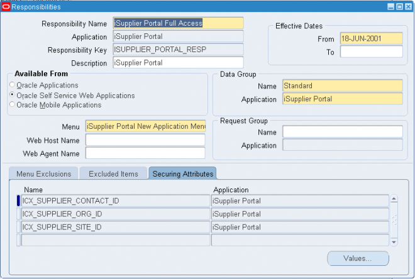Image resolution: width=415 pixels, height=279 pixels.
Task: Select the ICX_SUPPLIER_ORG_ID attribute row
Action: 116,214
